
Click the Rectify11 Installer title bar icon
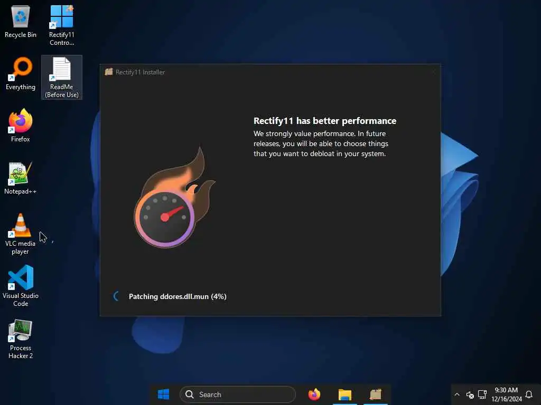[x=109, y=72]
